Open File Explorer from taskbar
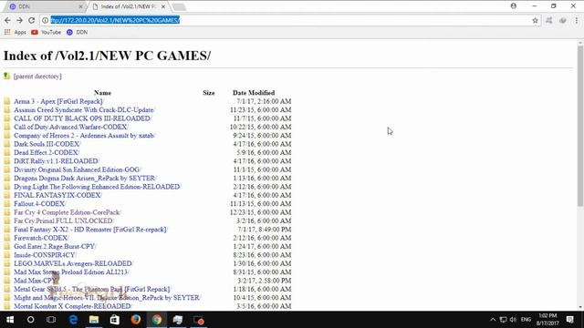The width and height of the screenshot is (584, 328). tap(94, 320)
